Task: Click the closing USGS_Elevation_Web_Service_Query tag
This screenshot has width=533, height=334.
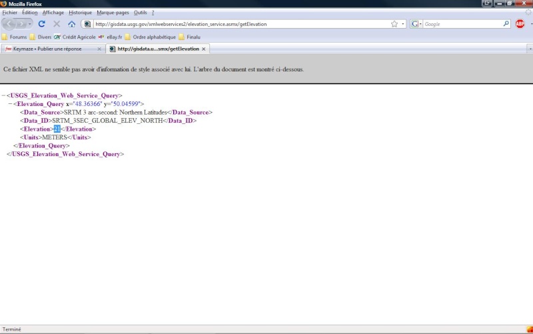Action: pos(65,154)
